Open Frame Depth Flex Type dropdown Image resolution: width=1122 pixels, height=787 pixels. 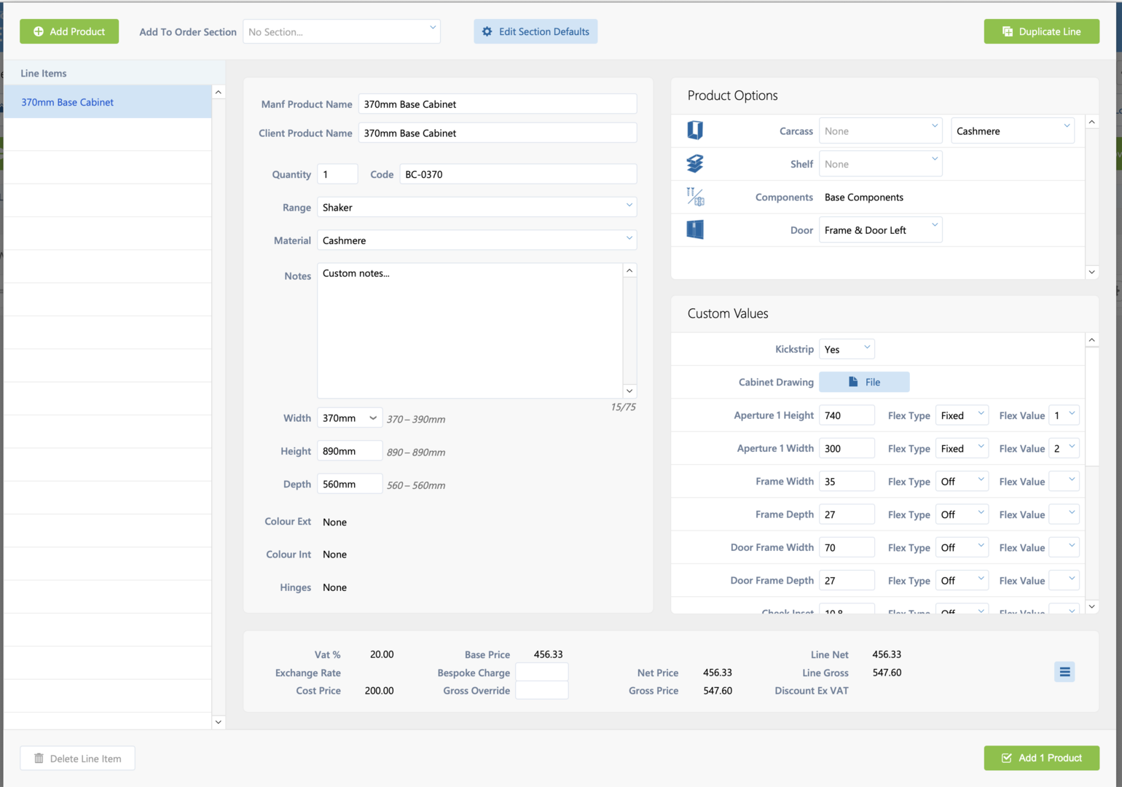[x=962, y=514]
